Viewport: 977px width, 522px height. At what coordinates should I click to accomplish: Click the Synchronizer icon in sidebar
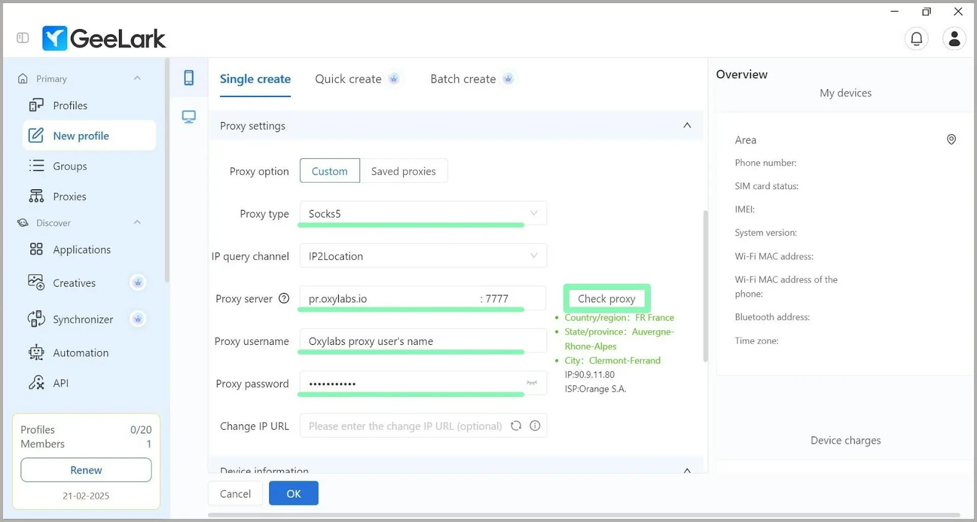(x=37, y=319)
